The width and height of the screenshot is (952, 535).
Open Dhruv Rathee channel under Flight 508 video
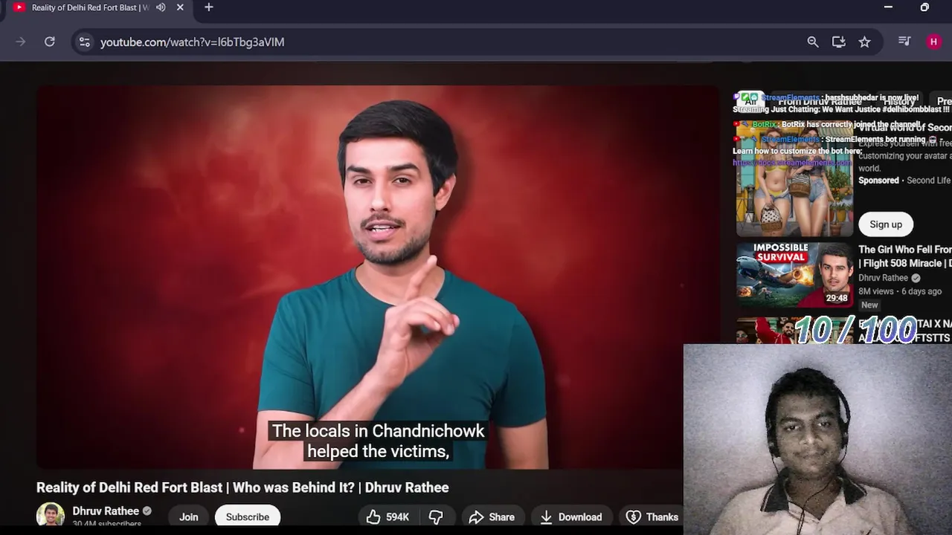tap(883, 278)
